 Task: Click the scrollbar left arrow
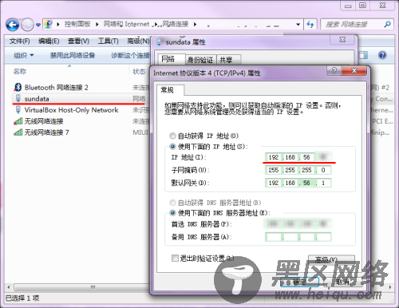[9, 287]
